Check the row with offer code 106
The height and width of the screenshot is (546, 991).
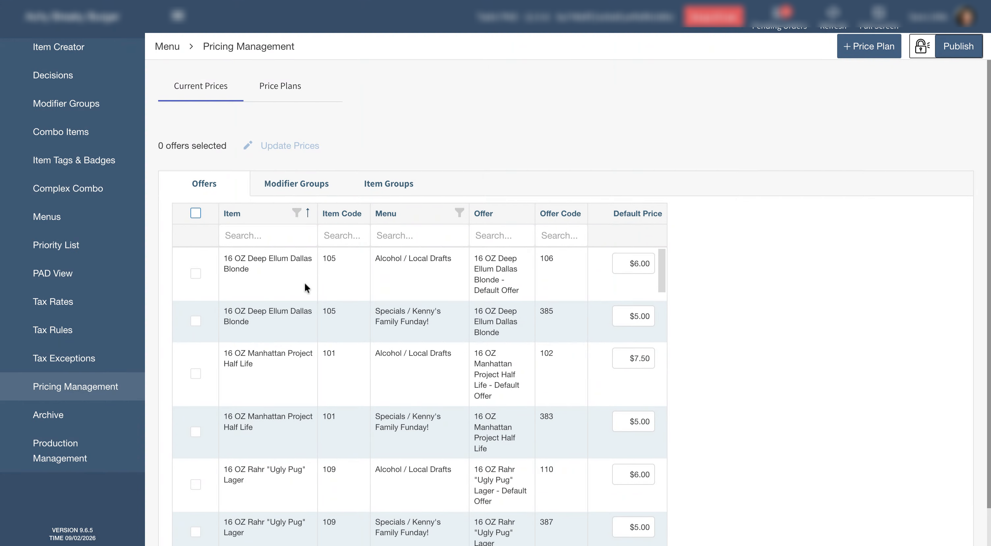(x=195, y=273)
